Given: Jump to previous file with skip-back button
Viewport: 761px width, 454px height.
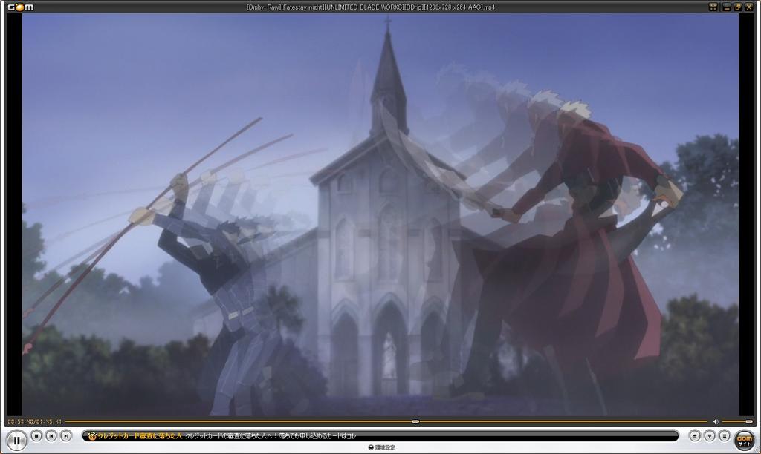Looking at the screenshot, I should [51, 436].
